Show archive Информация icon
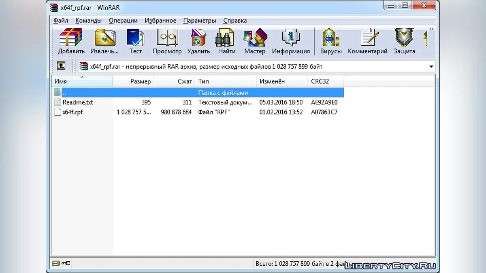 [291, 38]
